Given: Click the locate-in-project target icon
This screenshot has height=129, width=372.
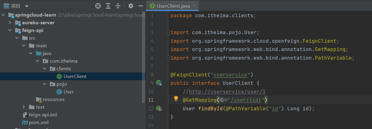Looking at the screenshot, I should point(98,6).
